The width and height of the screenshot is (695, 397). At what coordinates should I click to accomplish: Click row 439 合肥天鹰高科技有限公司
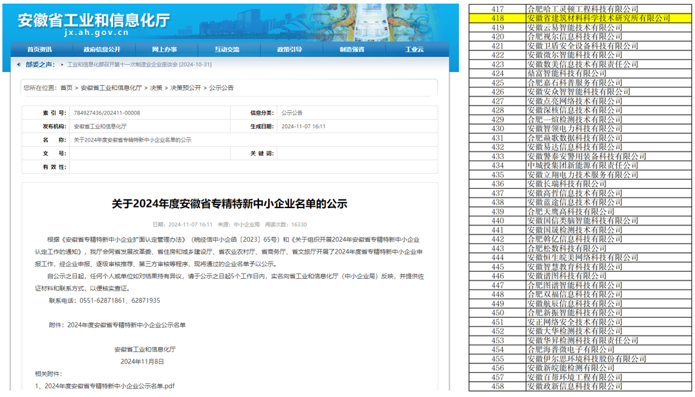(x=571, y=212)
